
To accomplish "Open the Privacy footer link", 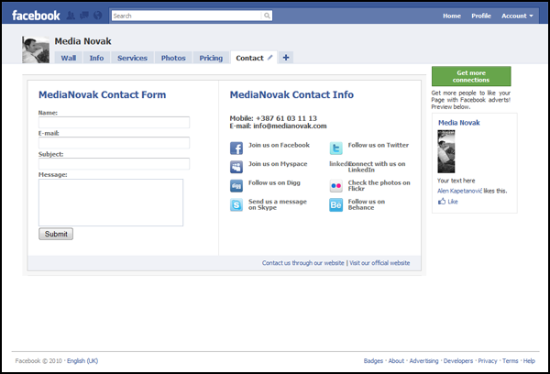I will (x=488, y=360).
